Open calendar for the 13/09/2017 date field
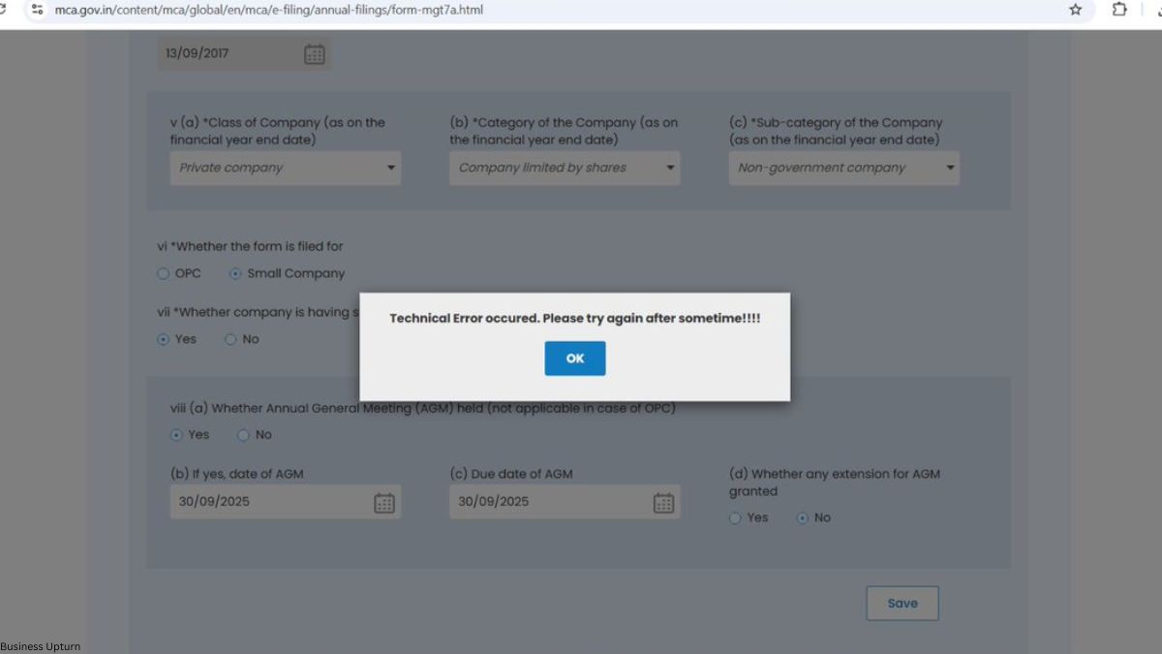1162x654 pixels. (315, 54)
